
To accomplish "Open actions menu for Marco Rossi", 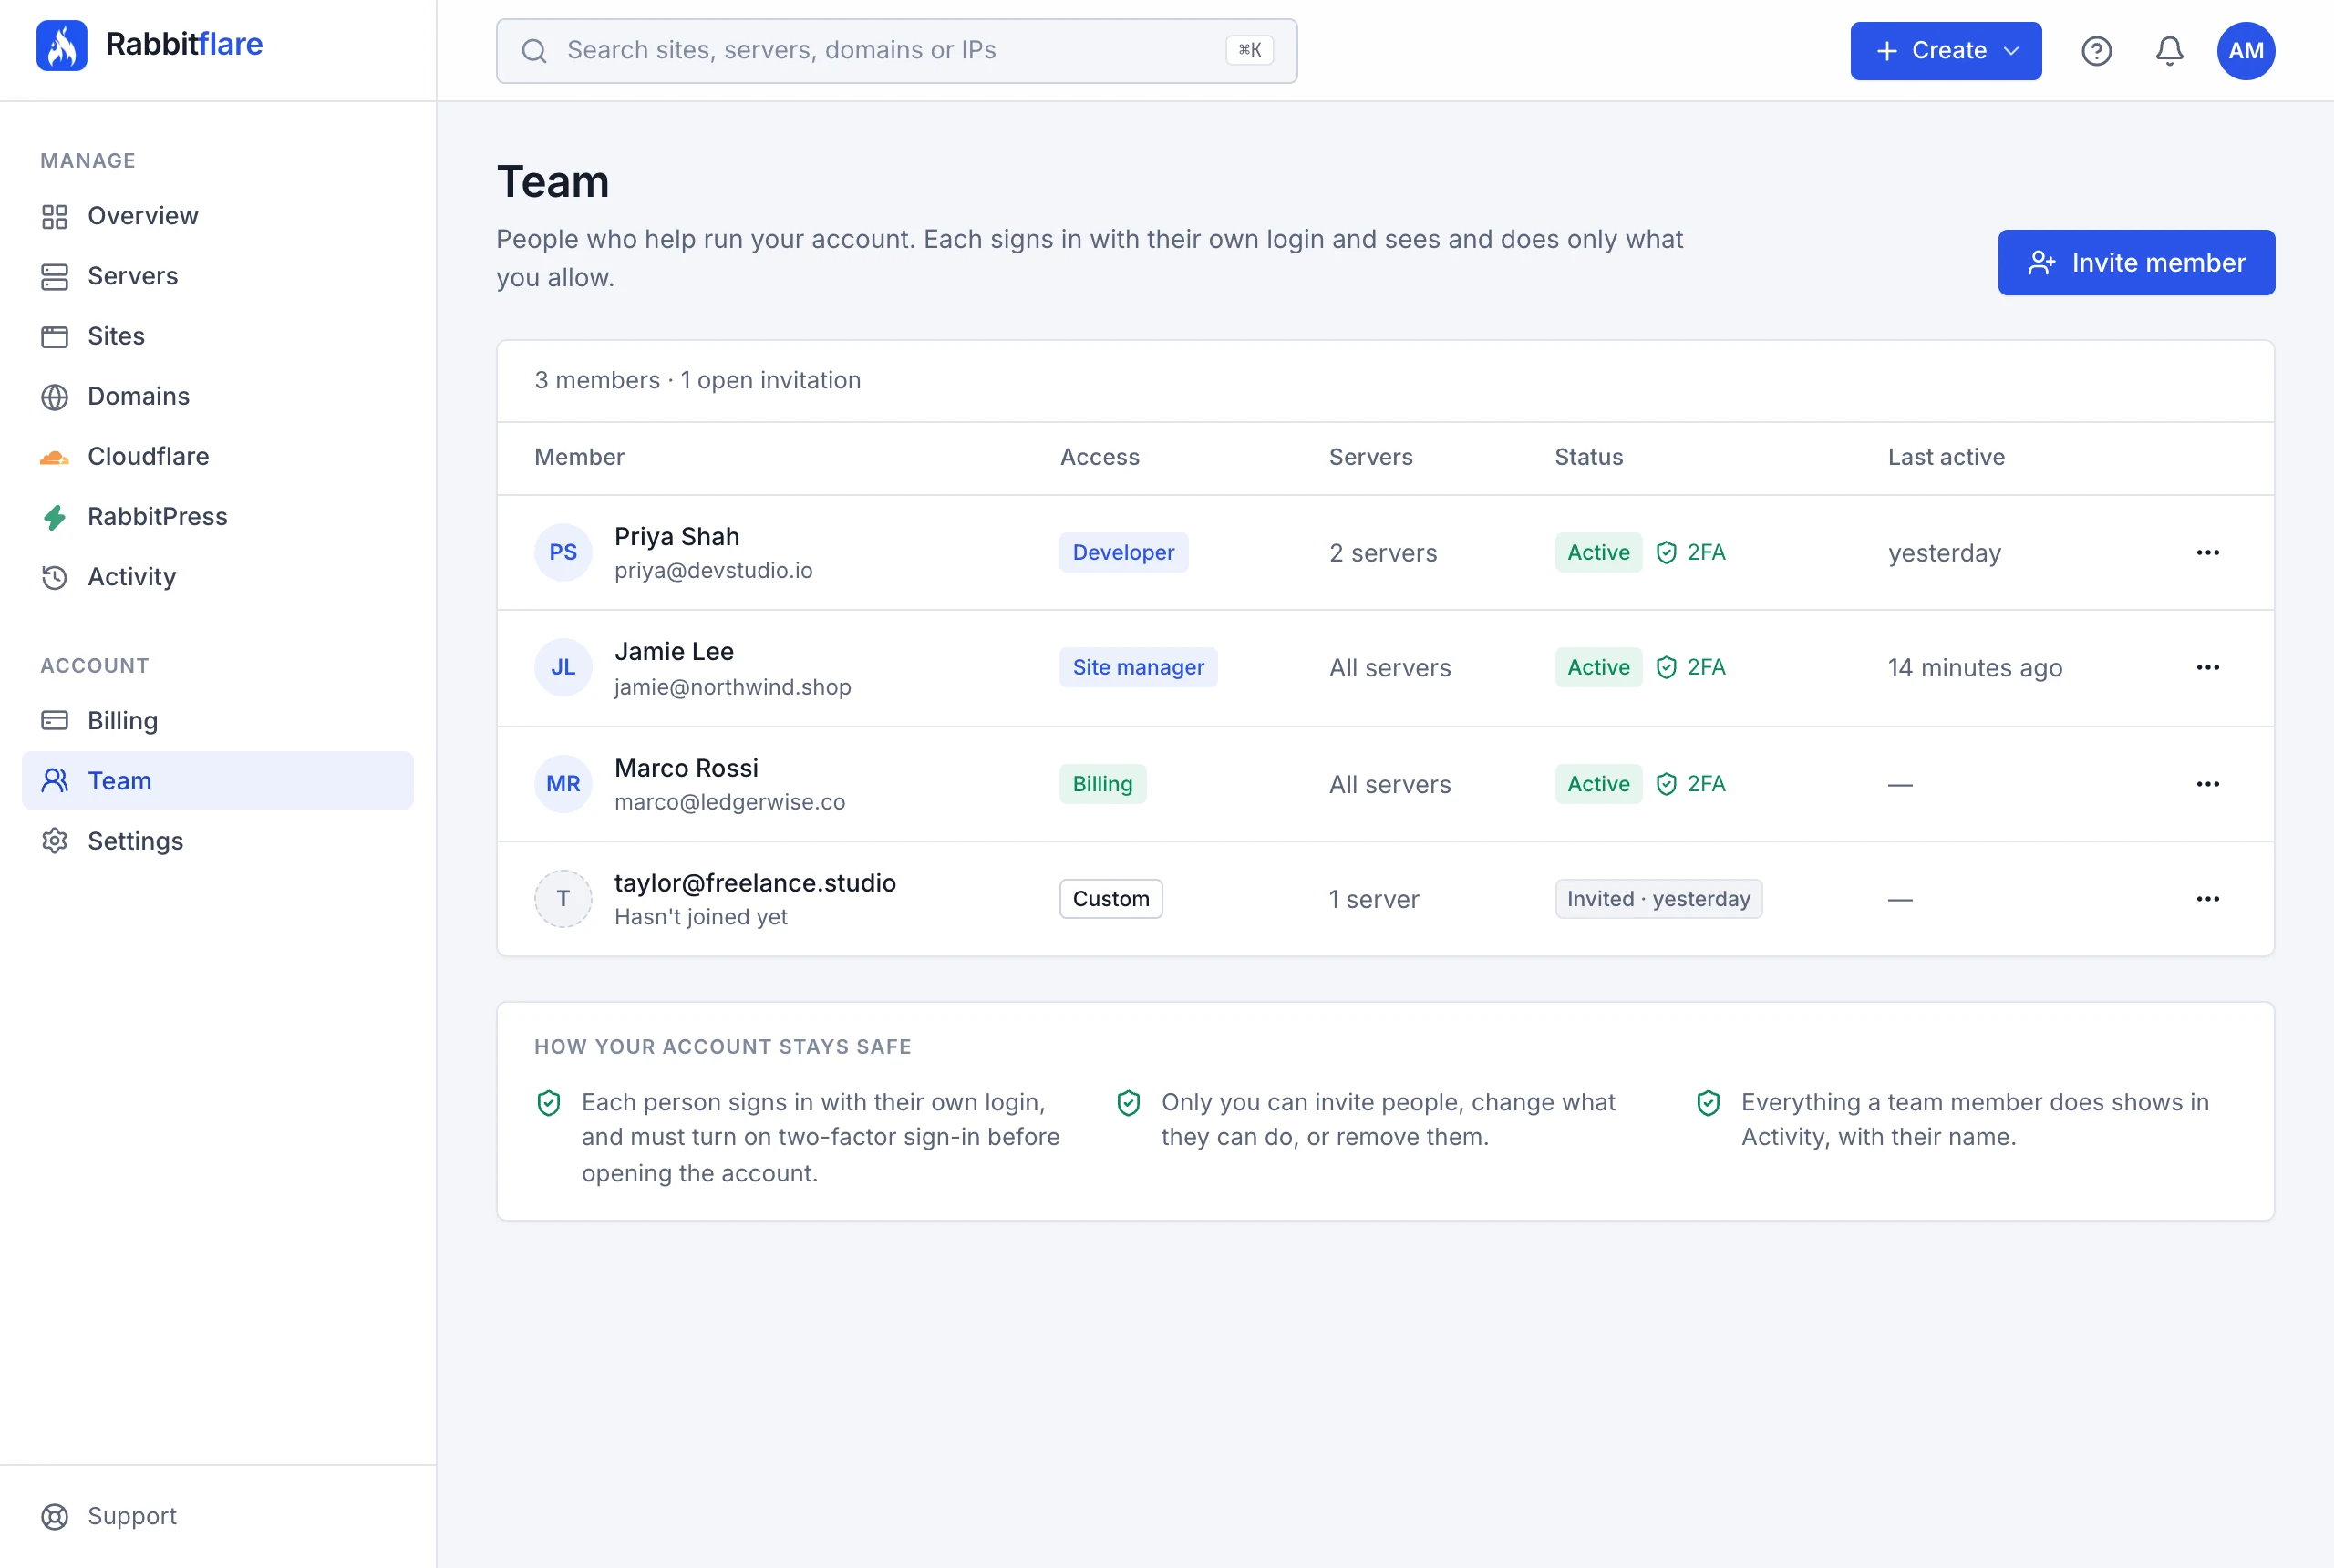I will [x=2207, y=784].
